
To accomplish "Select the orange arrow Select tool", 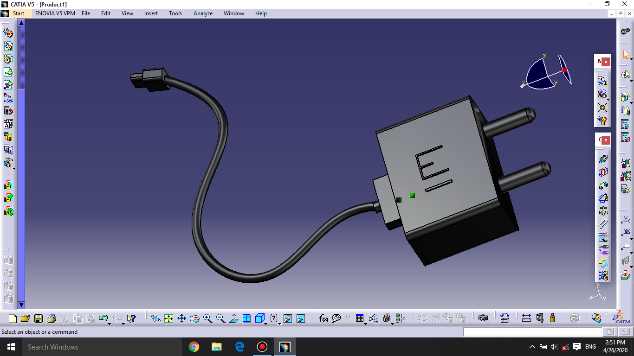I will click(626, 55).
